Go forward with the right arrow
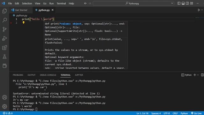 [x=90, y=4]
